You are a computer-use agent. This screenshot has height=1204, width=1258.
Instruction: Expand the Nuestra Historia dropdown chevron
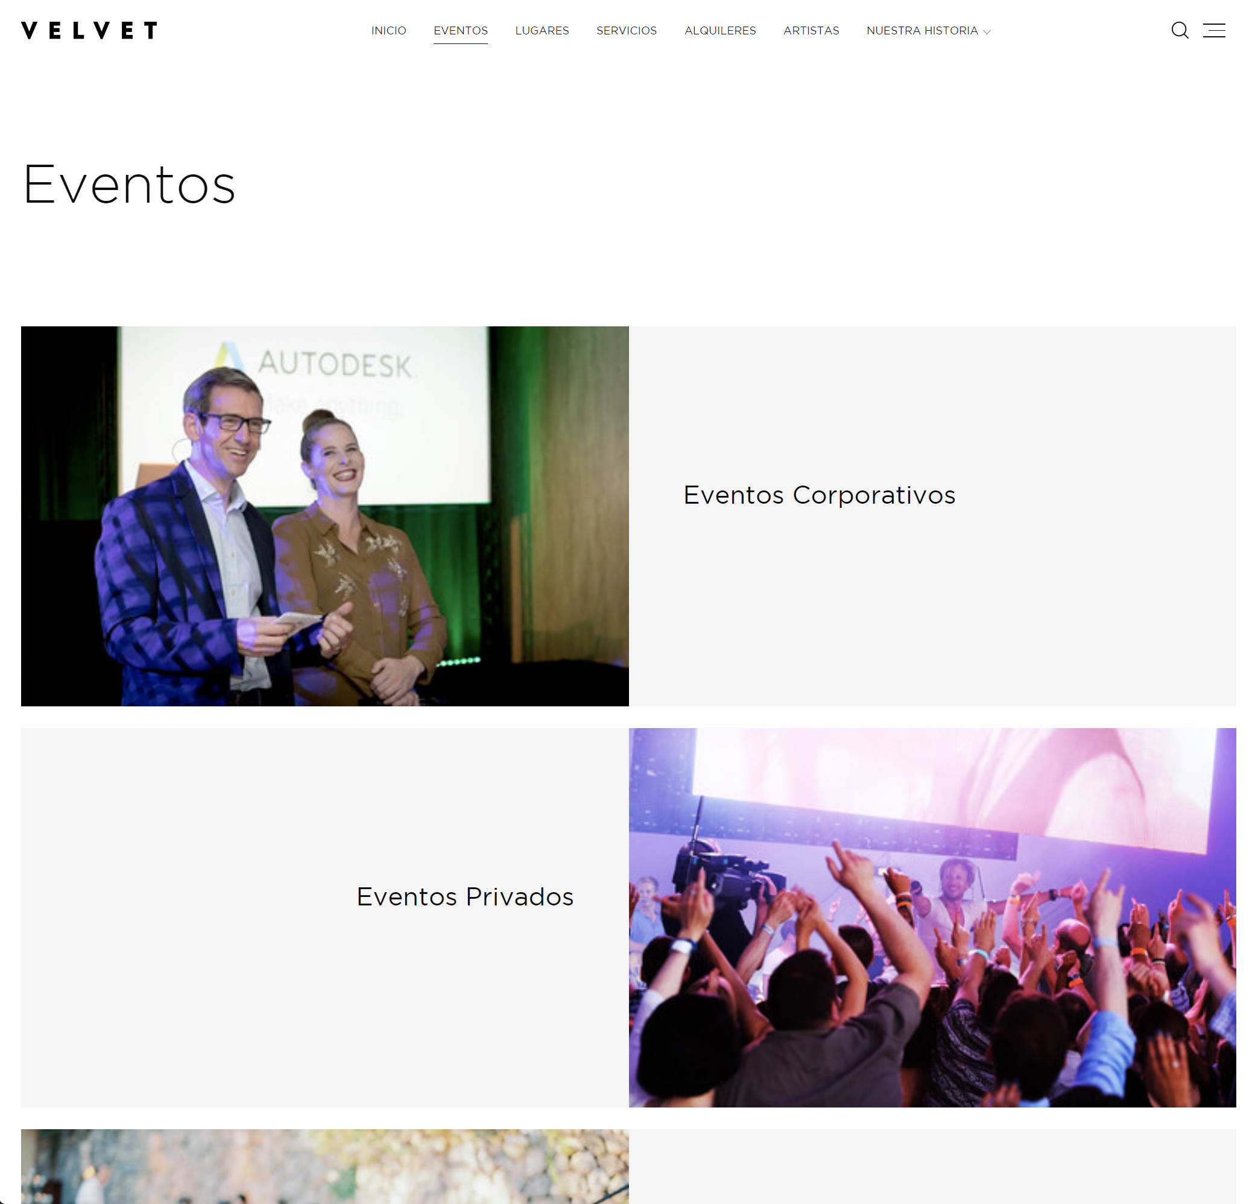(987, 31)
